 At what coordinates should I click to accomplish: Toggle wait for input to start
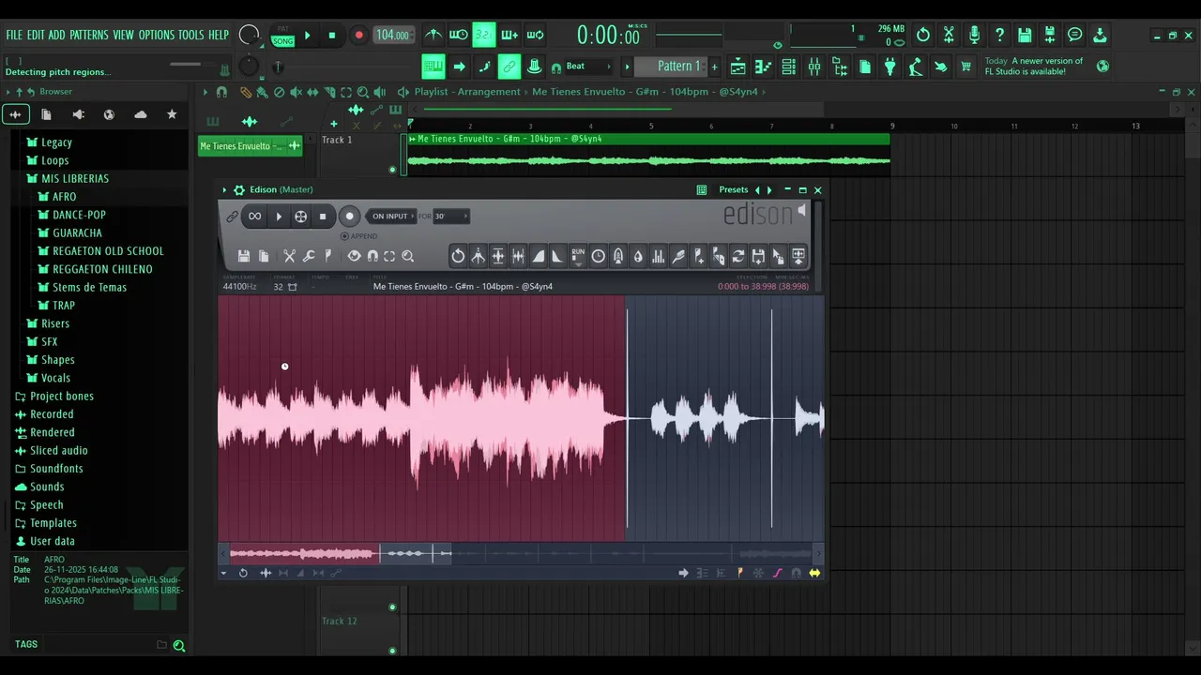[459, 36]
